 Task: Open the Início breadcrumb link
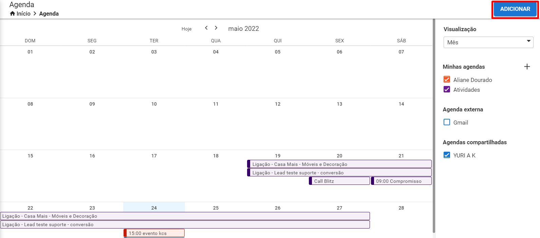(23, 14)
